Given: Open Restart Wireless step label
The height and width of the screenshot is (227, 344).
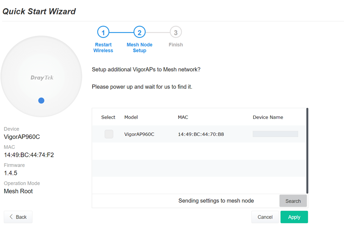Looking at the screenshot, I should (103, 48).
